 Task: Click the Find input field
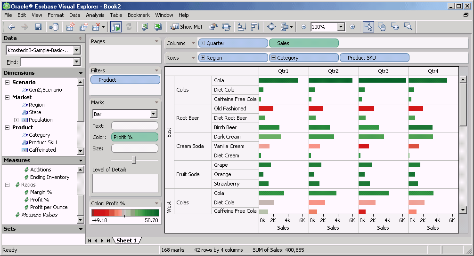point(47,62)
